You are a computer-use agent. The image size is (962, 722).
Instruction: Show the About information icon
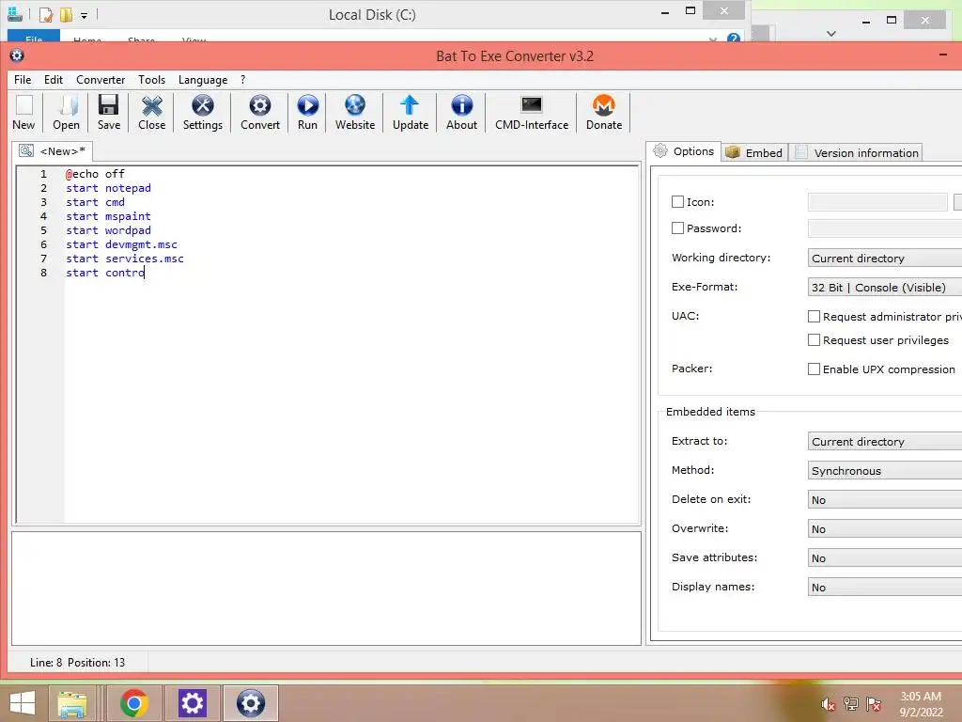pos(461,113)
